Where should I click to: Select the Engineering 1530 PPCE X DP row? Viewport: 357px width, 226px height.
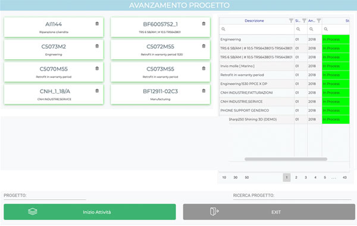(x=284, y=84)
